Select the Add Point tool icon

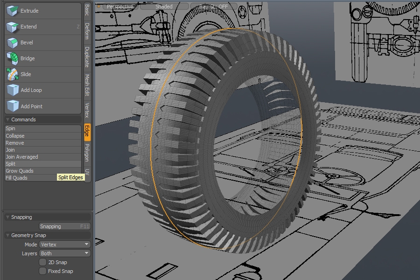12,106
